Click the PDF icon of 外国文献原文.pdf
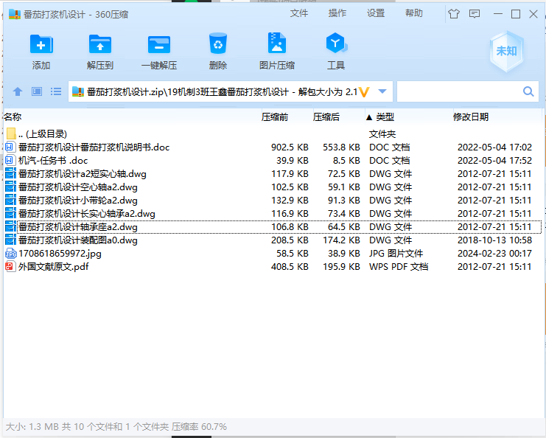Viewport: 546px width, 438px height. [x=10, y=267]
